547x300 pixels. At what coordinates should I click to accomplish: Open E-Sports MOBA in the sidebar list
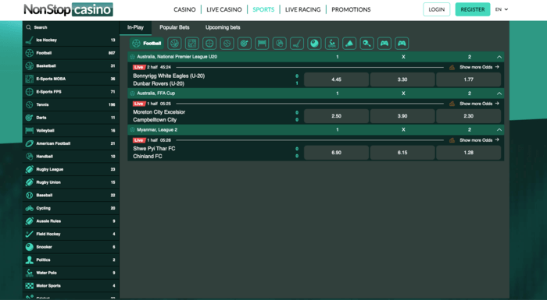(x=71, y=79)
